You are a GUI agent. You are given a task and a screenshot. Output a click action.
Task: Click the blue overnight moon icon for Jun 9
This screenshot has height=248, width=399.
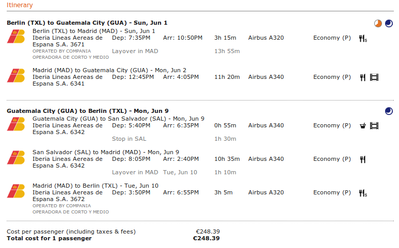389,111
